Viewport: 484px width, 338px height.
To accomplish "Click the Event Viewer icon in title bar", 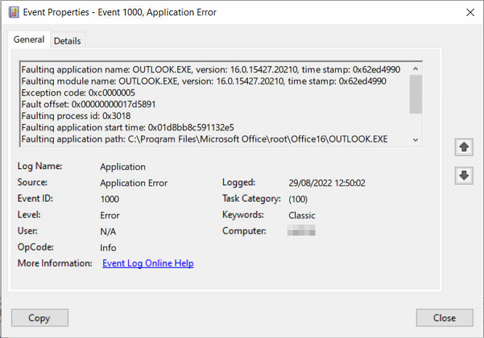I will click(14, 12).
